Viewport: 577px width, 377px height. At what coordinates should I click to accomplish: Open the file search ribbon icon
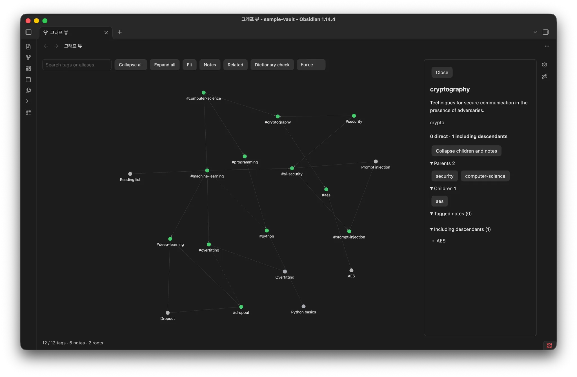pyautogui.click(x=28, y=47)
